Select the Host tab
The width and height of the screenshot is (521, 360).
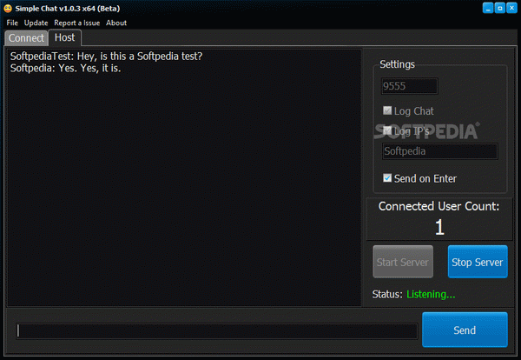pyautogui.click(x=65, y=37)
